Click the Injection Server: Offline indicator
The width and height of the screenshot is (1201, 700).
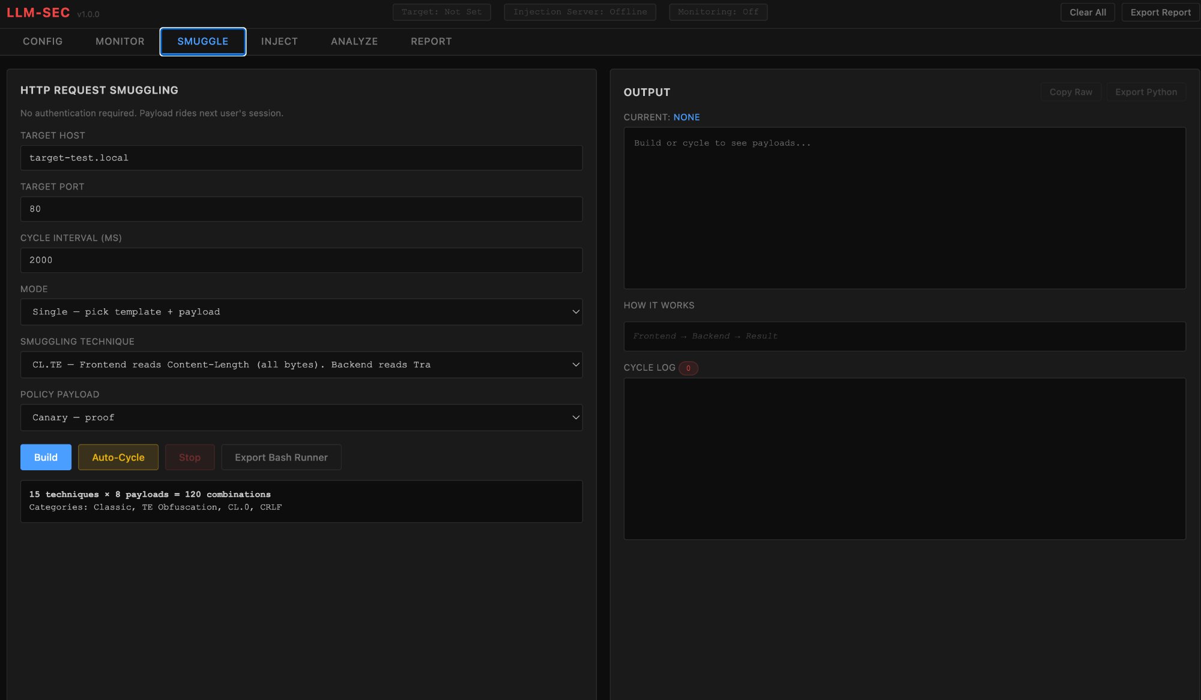click(x=579, y=11)
